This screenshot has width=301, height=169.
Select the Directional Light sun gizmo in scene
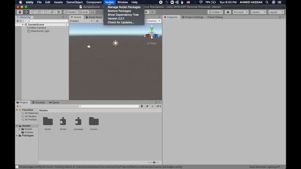point(115,43)
